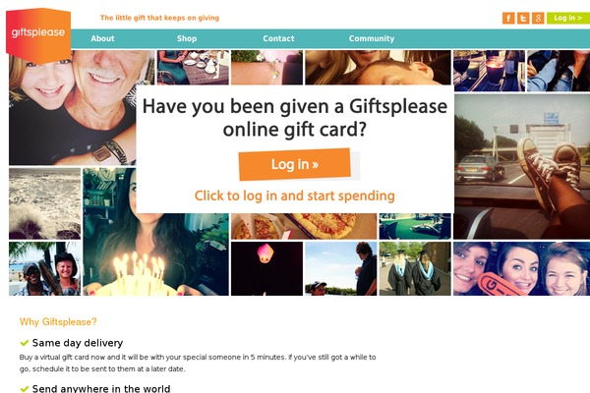Image resolution: width=590 pixels, height=393 pixels.
Task: Click the 'Why Giftsplease?' heading
Action: [x=58, y=322]
